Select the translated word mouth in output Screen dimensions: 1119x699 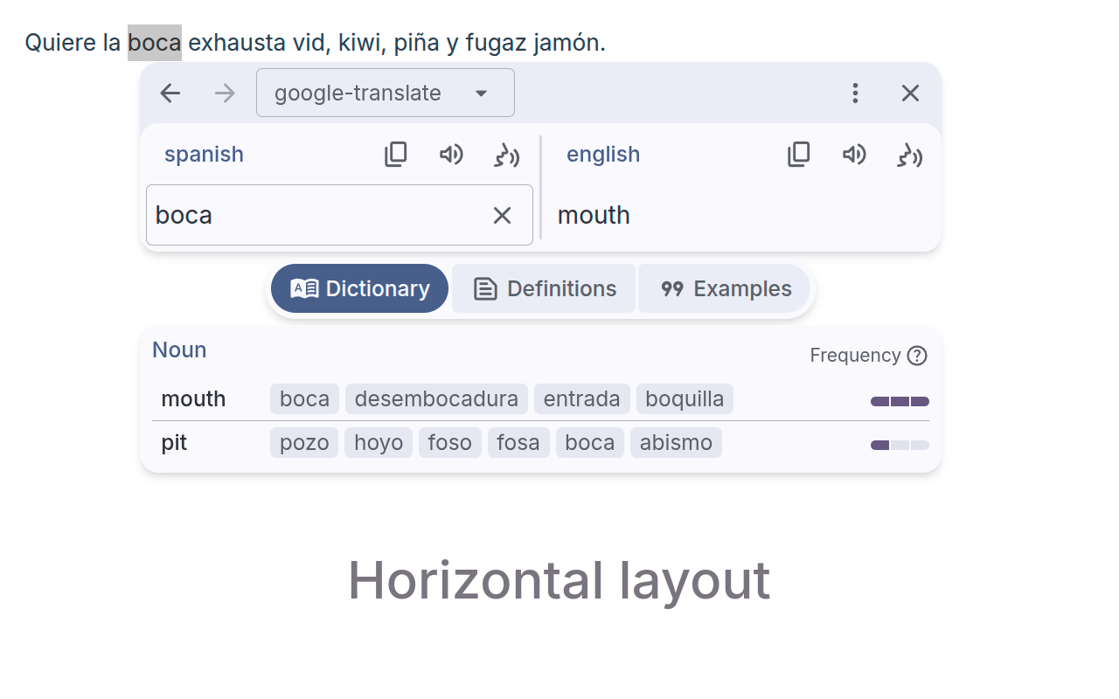pyautogui.click(x=594, y=215)
